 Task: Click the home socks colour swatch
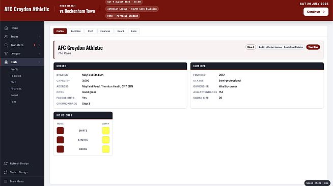click(x=60, y=149)
